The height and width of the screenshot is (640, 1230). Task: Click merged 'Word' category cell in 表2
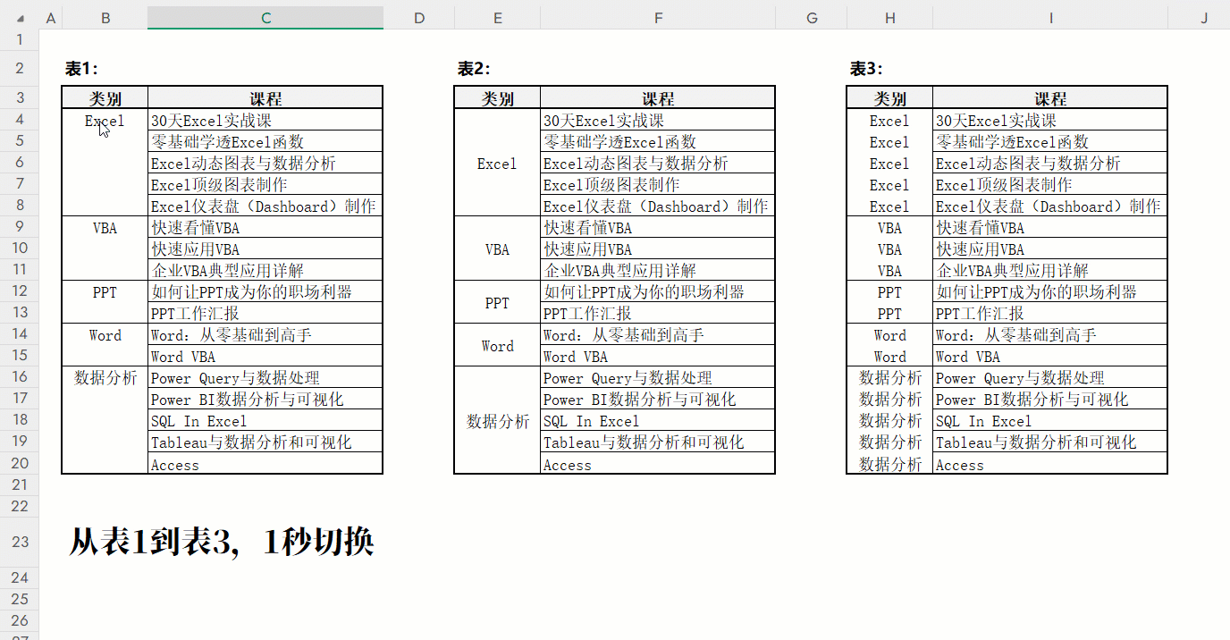(x=497, y=345)
